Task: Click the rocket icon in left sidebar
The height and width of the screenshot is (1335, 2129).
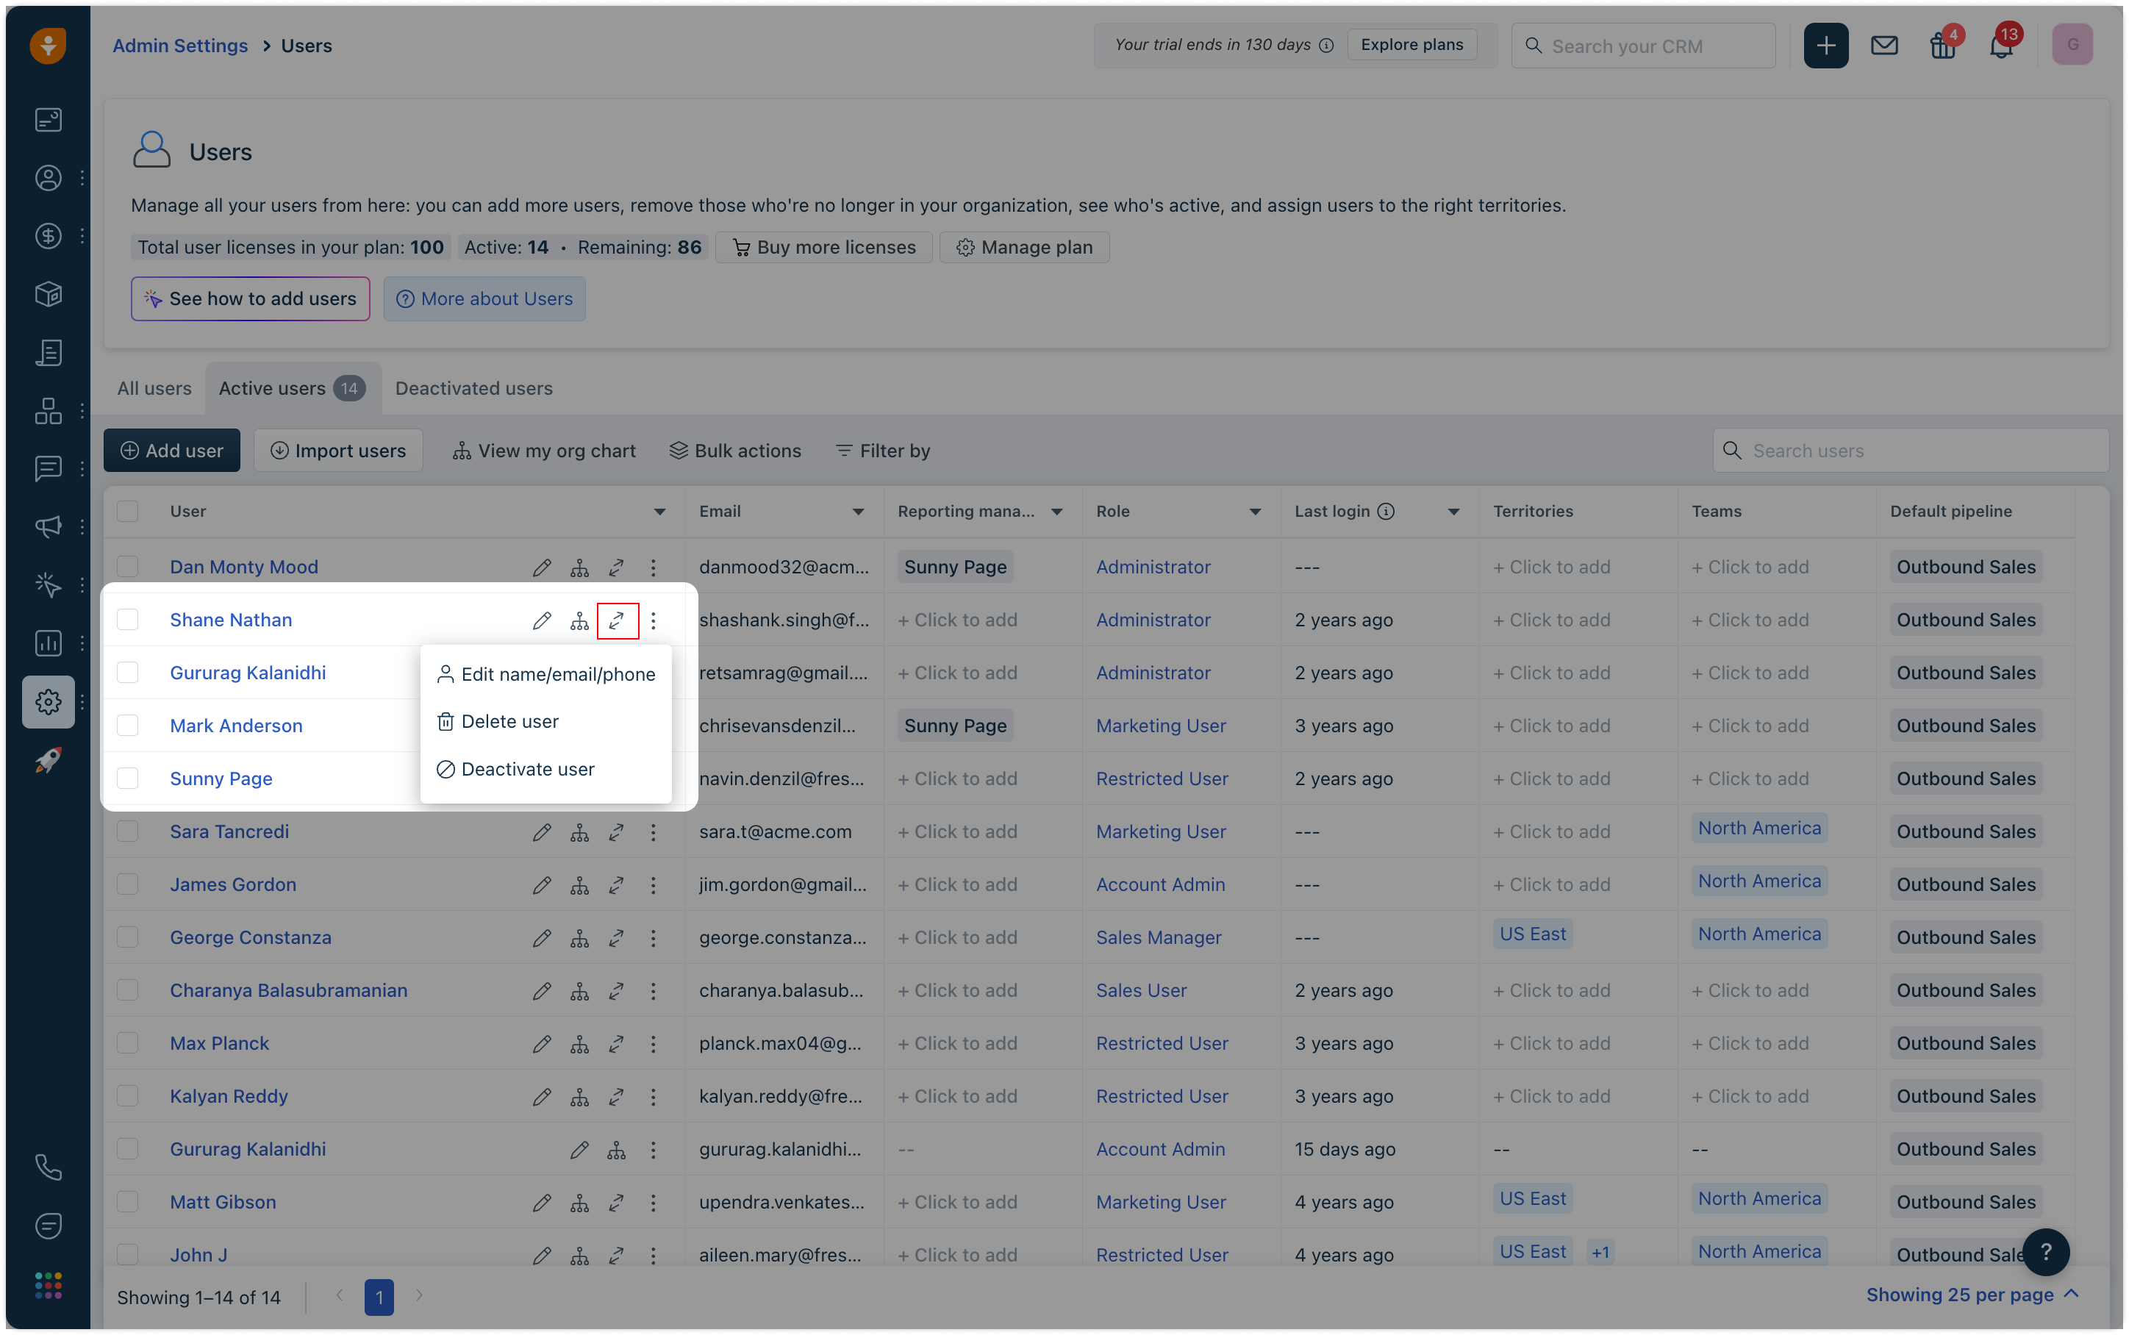Action: 48,760
